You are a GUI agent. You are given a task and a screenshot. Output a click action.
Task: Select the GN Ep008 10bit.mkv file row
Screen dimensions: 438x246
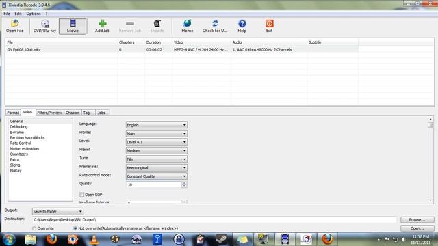point(181,49)
